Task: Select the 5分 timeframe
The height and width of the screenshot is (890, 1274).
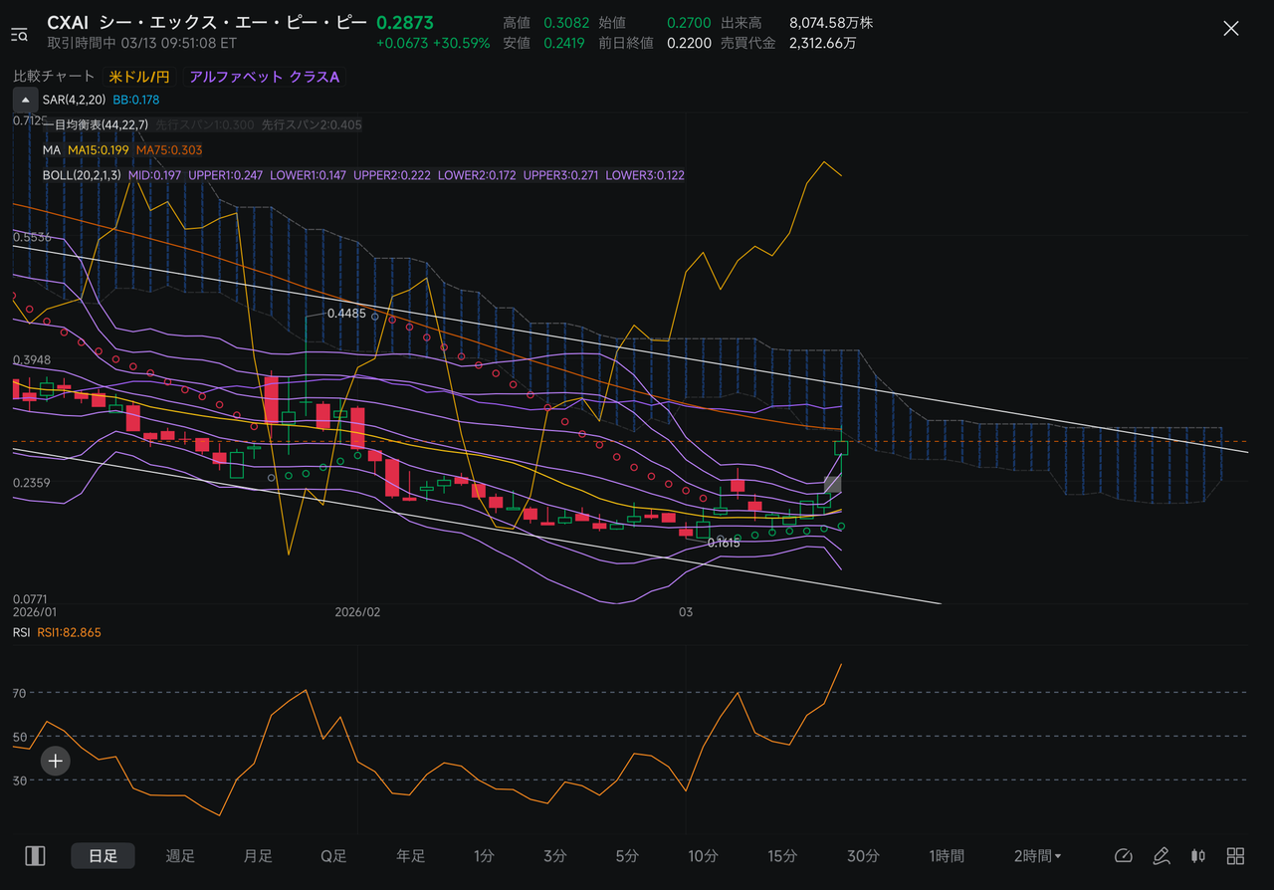Action: point(627,856)
